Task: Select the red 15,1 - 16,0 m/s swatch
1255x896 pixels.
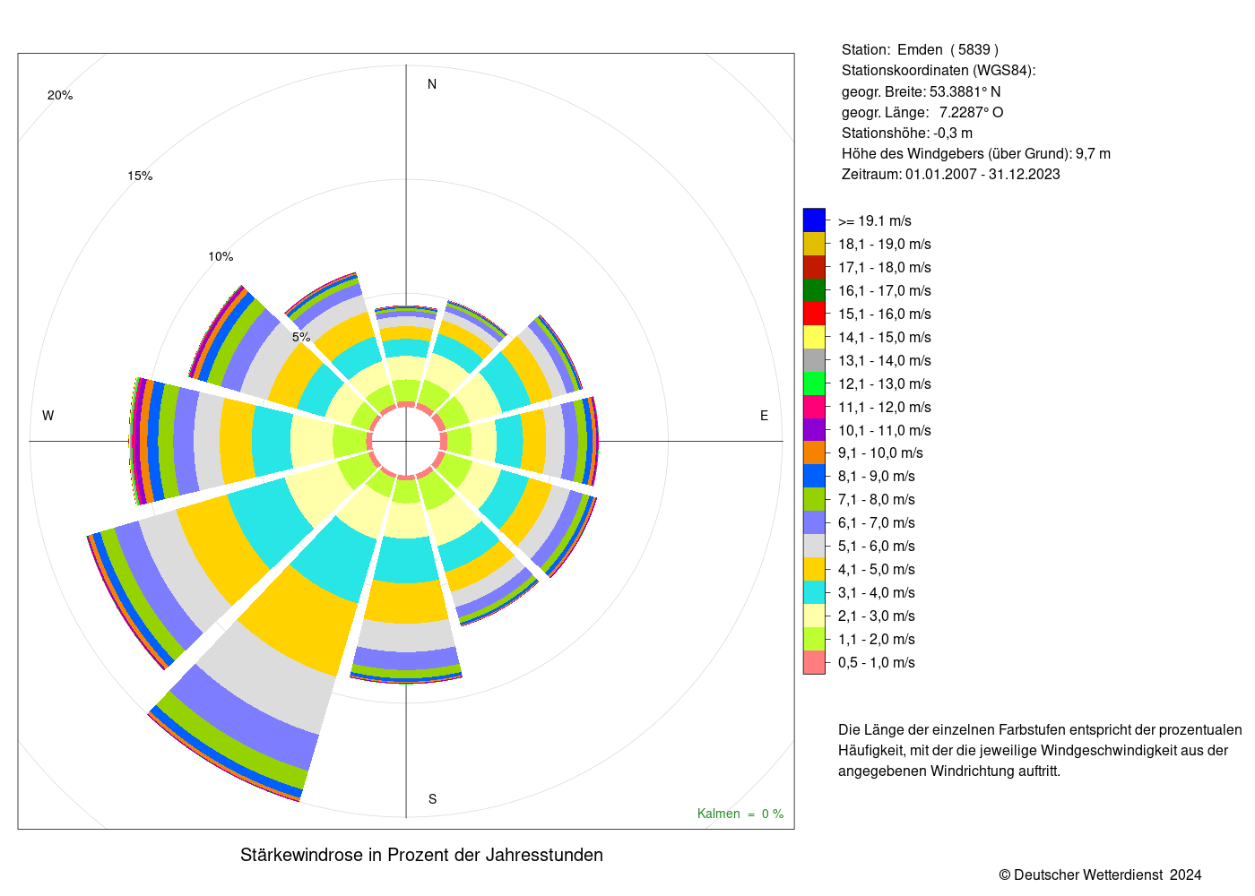Action: 814,314
